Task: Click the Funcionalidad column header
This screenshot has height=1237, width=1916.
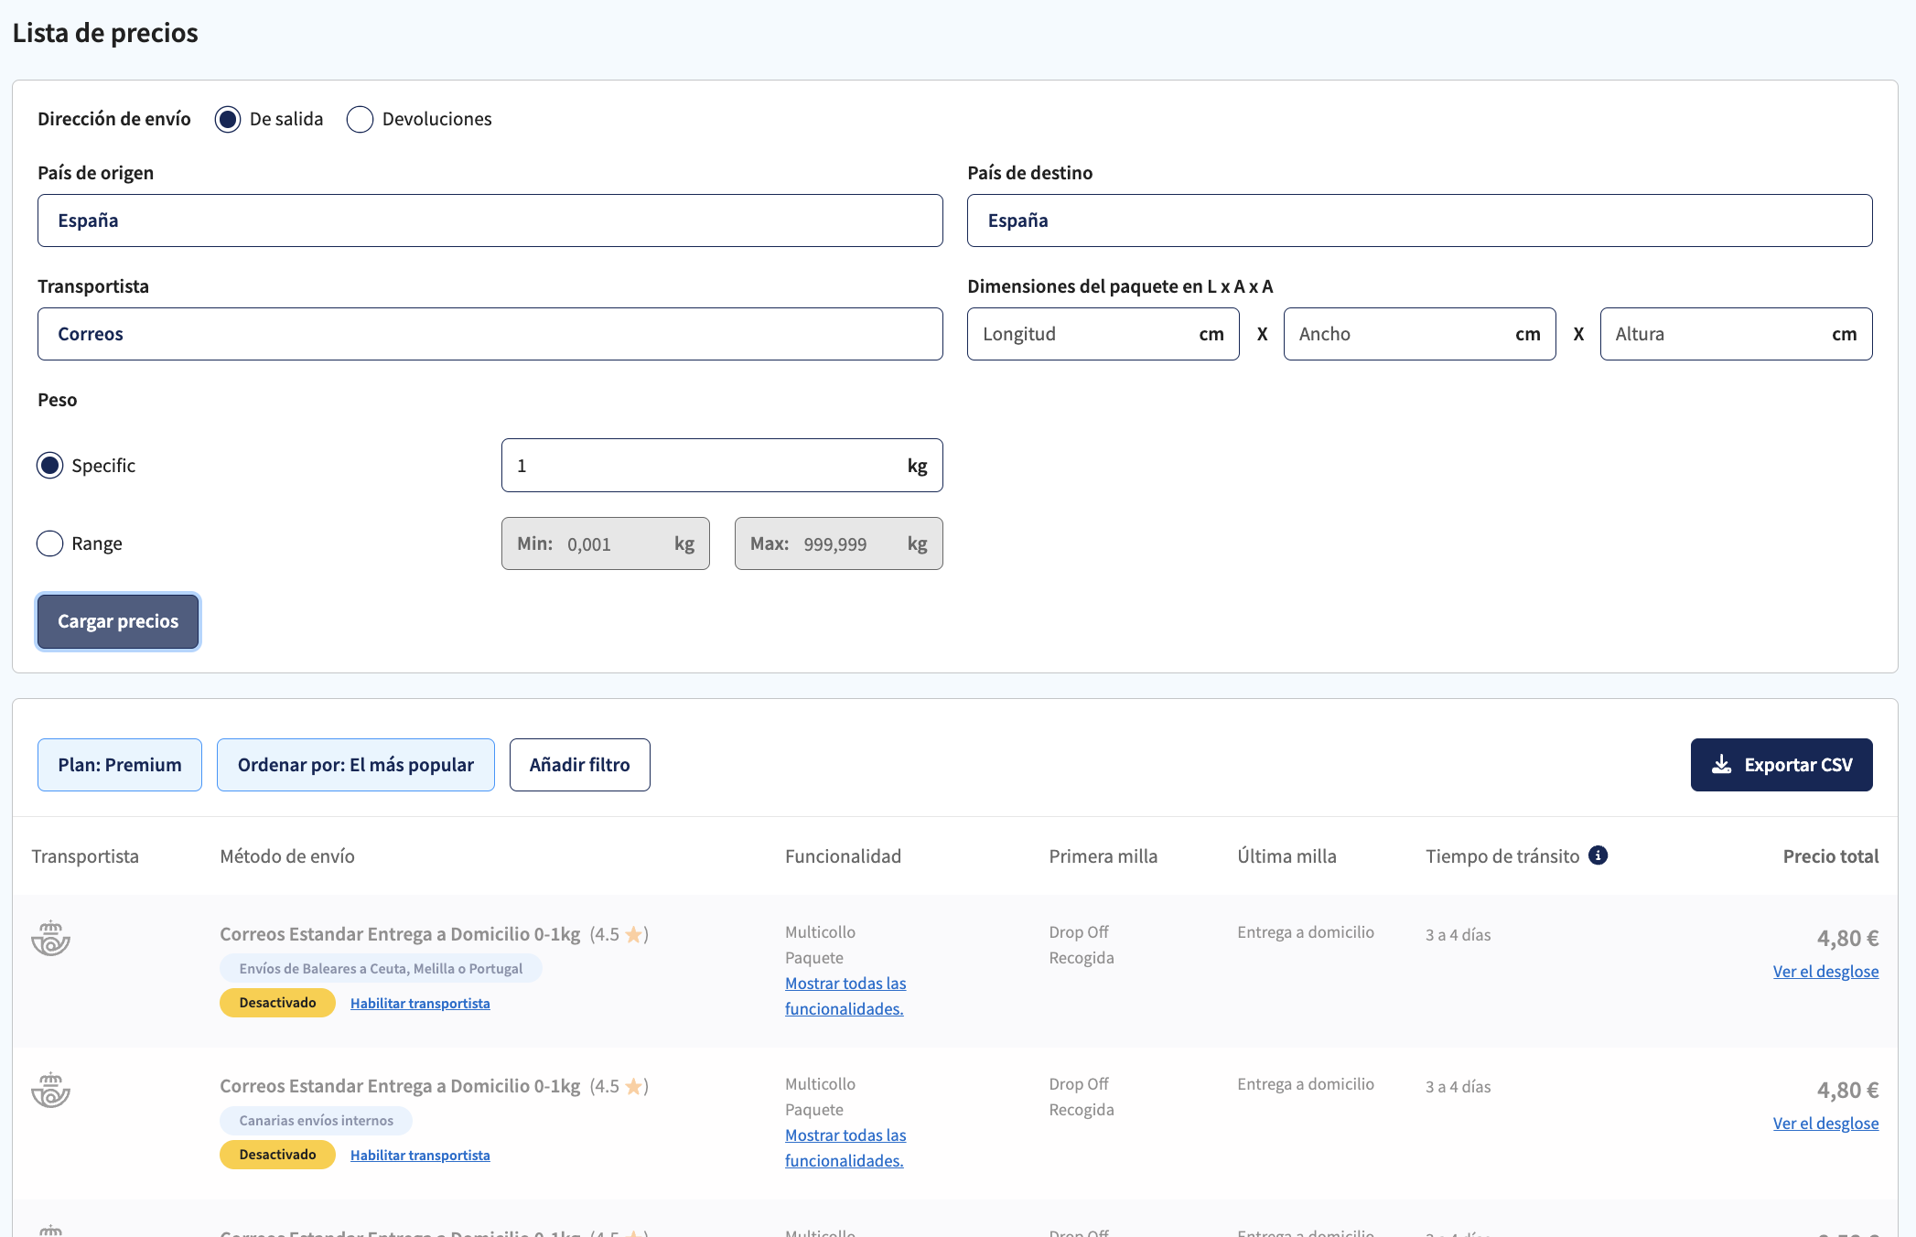Action: click(x=843, y=856)
